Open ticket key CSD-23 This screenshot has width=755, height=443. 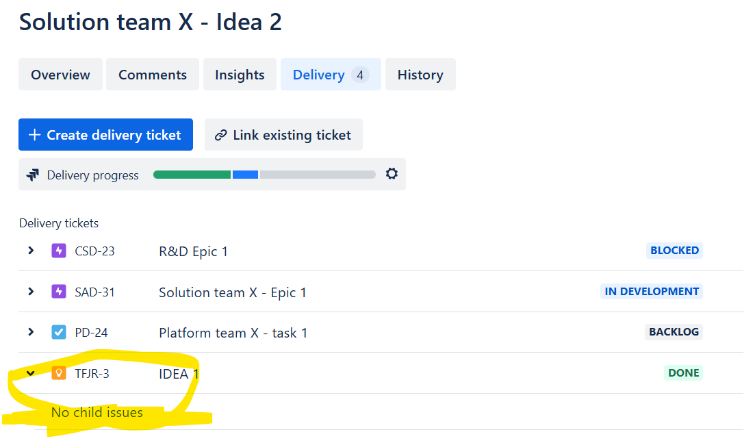pos(95,251)
